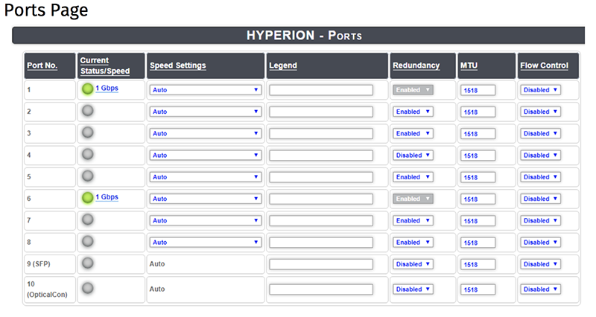Click the green status LED for port 6
The height and width of the screenshot is (317, 596).
[87, 198]
